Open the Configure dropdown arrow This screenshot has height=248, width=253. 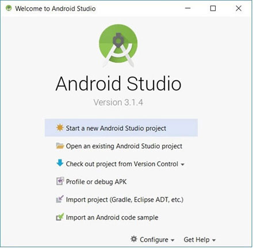coord(172,240)
